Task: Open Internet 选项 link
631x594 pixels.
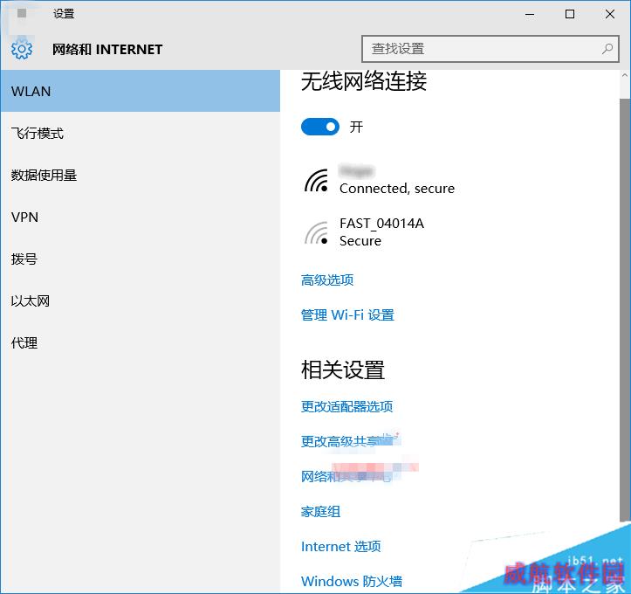Action: [x=341, y=547]
